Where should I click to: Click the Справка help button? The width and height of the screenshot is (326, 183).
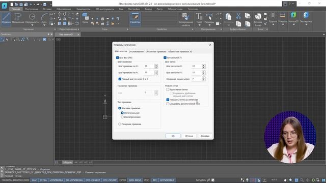pyautogui.click(x=205, y=136)
